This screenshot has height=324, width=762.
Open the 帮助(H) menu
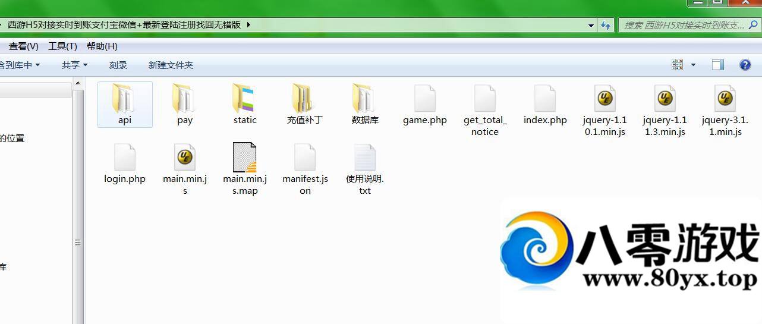coord(102,46)
